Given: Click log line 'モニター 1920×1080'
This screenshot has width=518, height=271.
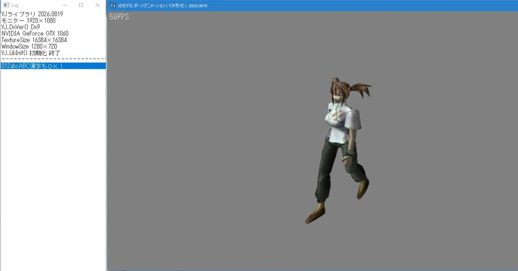Looking at the screenshot, I should pyautogui.click(x=28, y=21).
